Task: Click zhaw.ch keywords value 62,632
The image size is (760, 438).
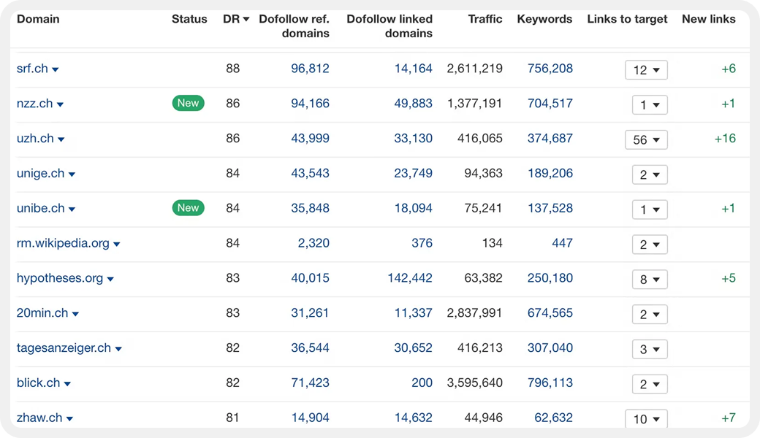Action: click(x=553, y=418)
